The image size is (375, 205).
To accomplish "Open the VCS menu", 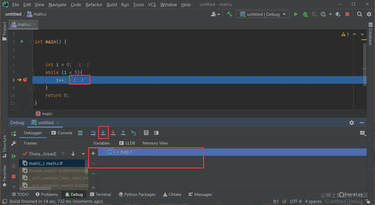I will coord(152,4).
